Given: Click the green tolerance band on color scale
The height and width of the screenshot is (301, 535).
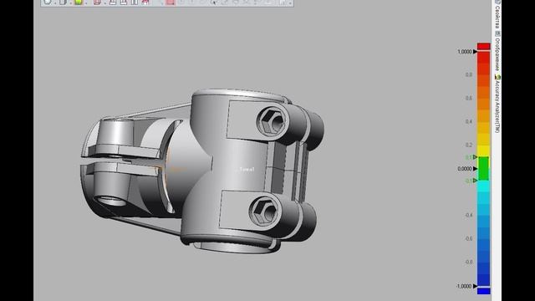Looking at the screenshot, I should tap(483, 169).
